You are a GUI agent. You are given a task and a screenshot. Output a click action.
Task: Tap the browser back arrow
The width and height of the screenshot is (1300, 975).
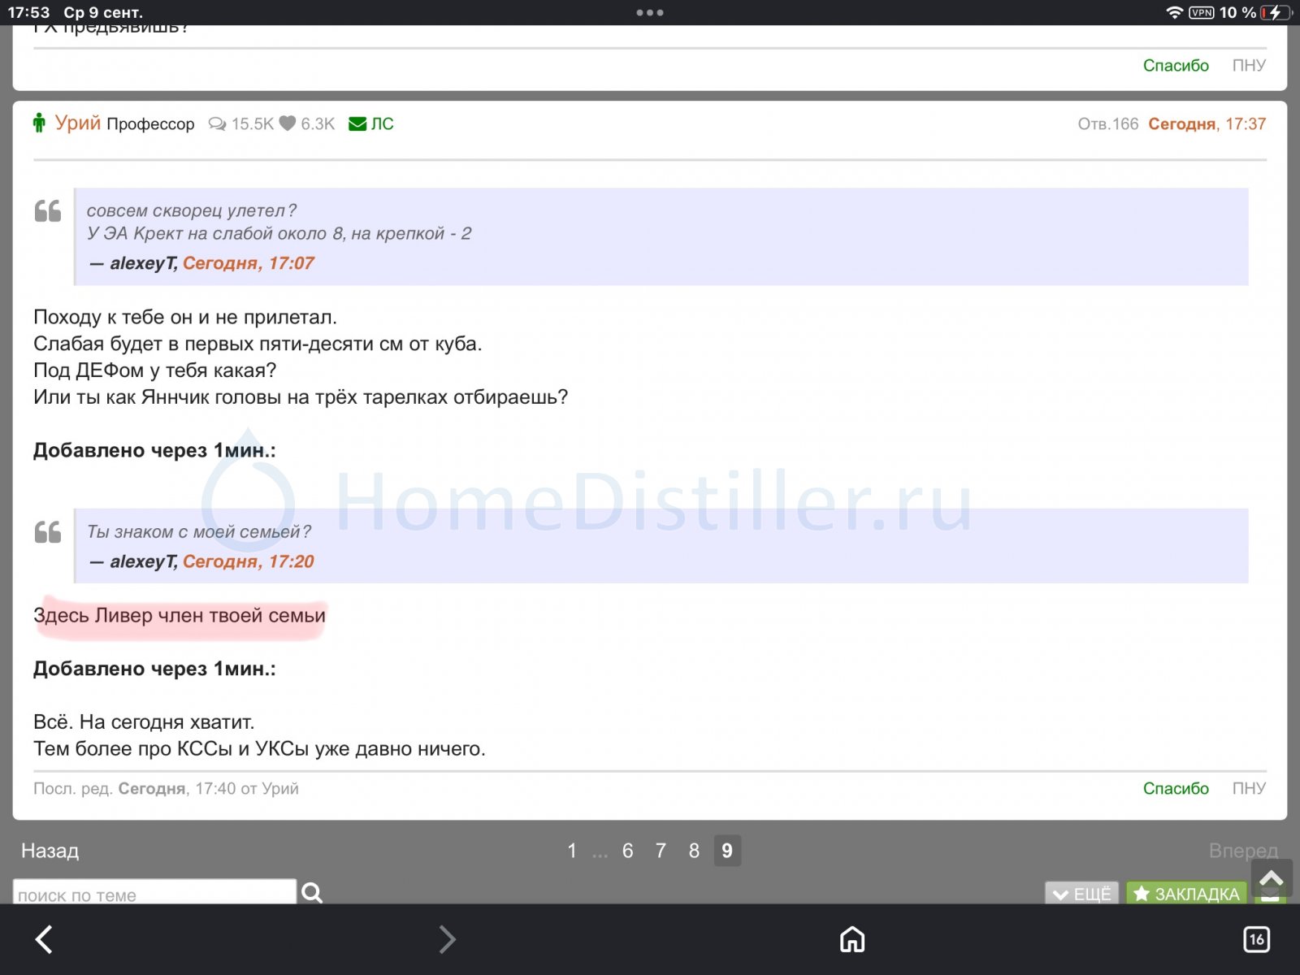point(45,939)
